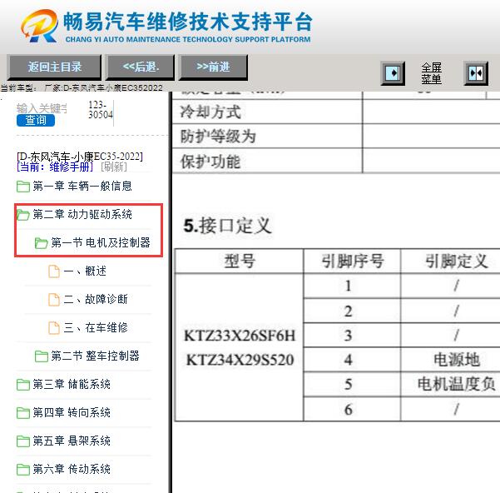Click folder icon beside 第二节 整车控制器
500x493 pixels.
pyautogui.click(x=41, y=356)
